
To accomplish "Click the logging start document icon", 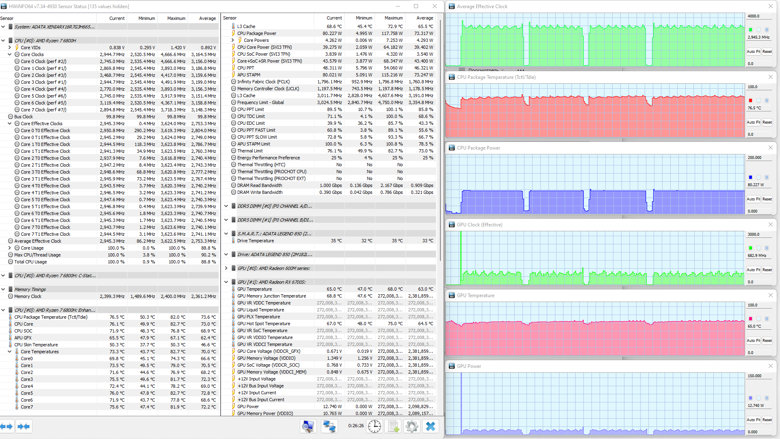I will click(x=393, y=426).
